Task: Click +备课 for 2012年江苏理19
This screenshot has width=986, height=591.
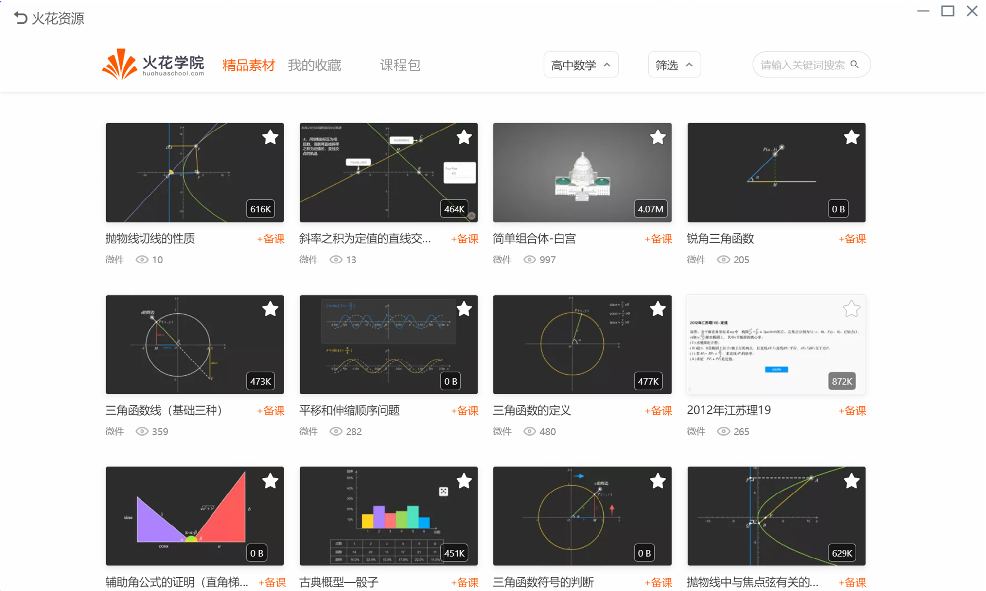Action: (x=852, y=411)
